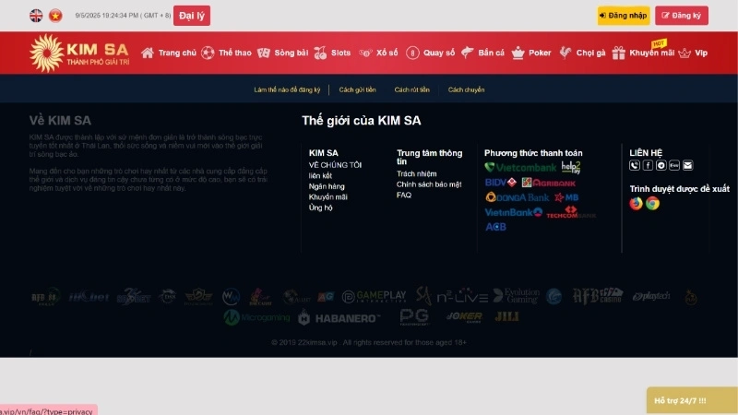Go to the Slots menu item
Screen dimensions: 738x415
click(332, 53)
